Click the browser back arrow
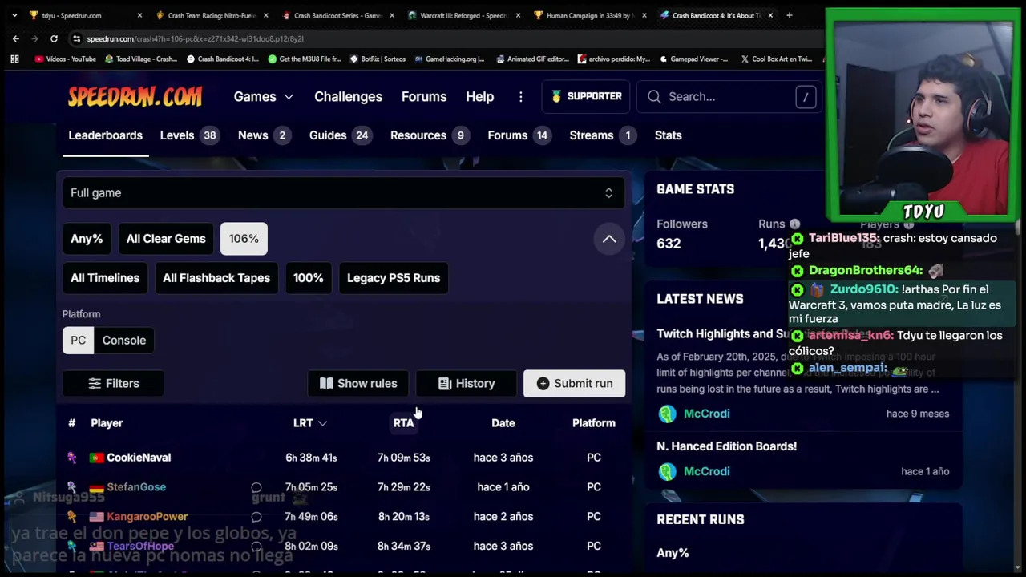 tap(16, 38)
